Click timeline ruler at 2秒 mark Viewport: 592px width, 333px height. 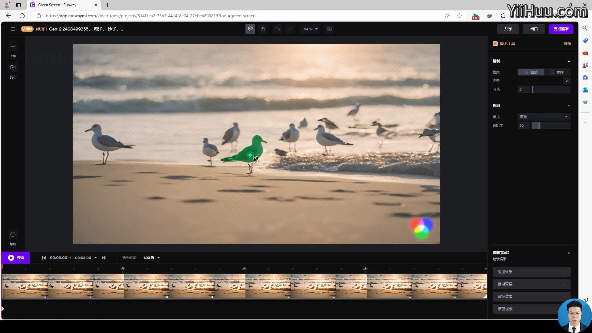click(244, 269)
